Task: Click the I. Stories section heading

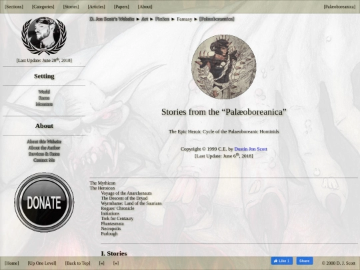Action: (x=114, y=253)
